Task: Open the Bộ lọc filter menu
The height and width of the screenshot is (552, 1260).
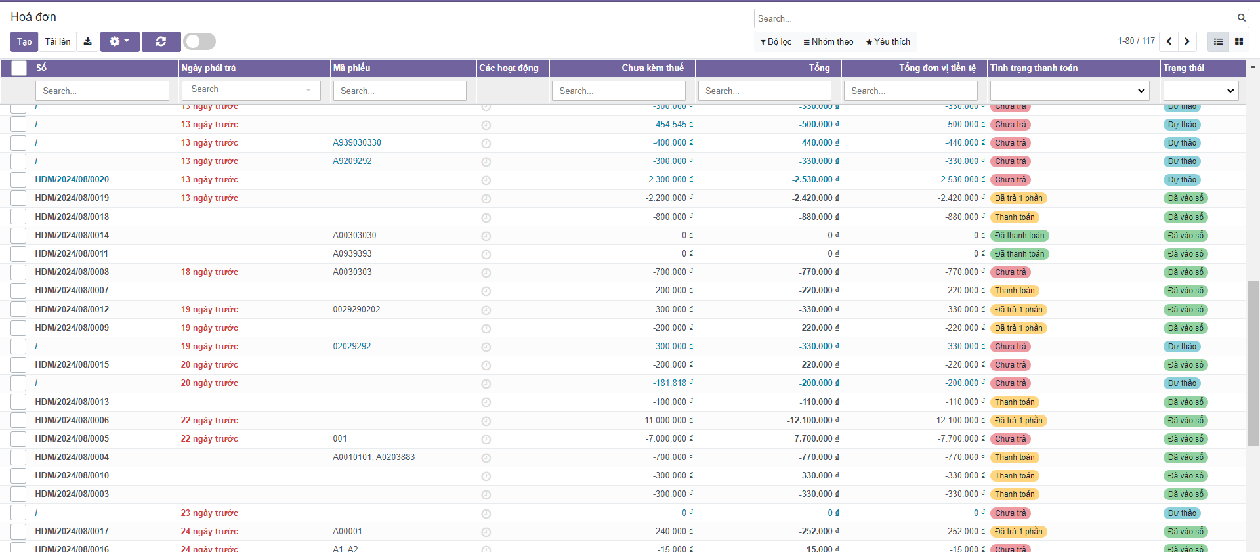Action: click(x=776, y=41)
